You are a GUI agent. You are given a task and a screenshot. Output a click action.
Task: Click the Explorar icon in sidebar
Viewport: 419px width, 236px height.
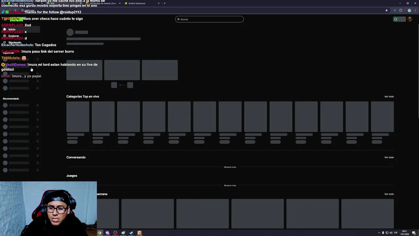point(4,36)
